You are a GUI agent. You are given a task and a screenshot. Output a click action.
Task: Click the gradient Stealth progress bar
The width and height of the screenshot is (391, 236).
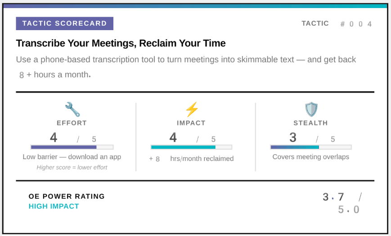310,147
